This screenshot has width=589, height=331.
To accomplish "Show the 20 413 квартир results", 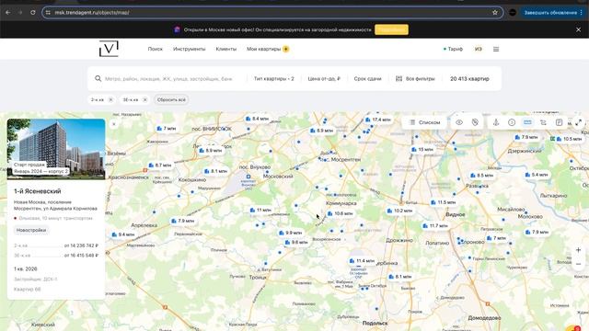I will [x=469, y=79].
